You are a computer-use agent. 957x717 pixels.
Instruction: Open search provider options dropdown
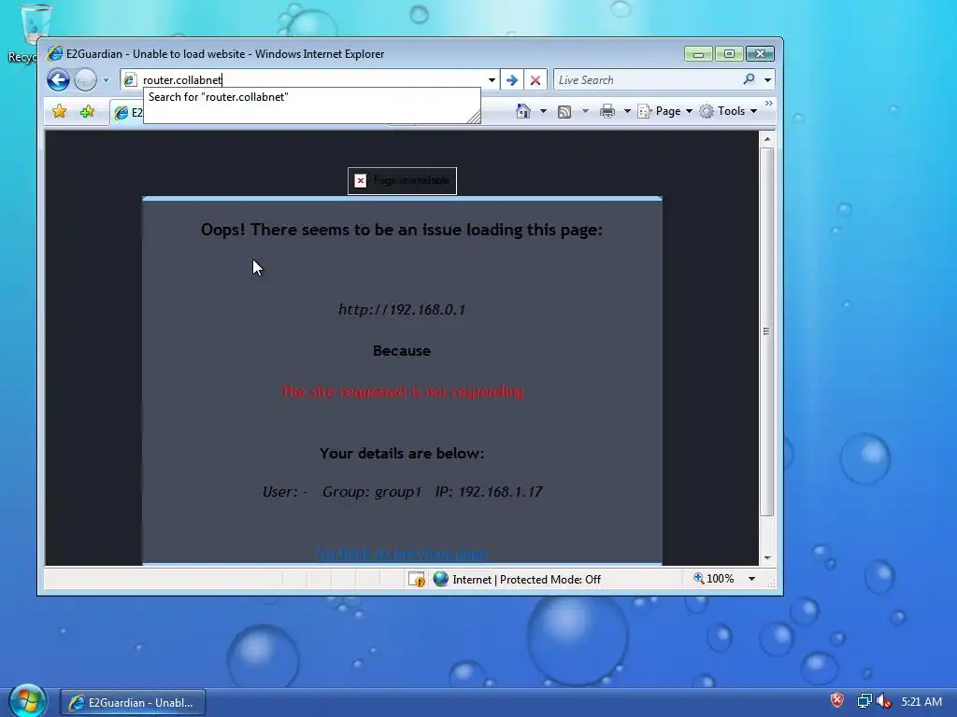click(x=768, y=80)
